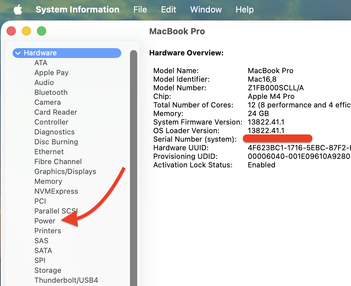Image resolution: width=351 pixels, height=286 pixels.
Task: Show the Memory hardware details
Action: coord(48,182)
